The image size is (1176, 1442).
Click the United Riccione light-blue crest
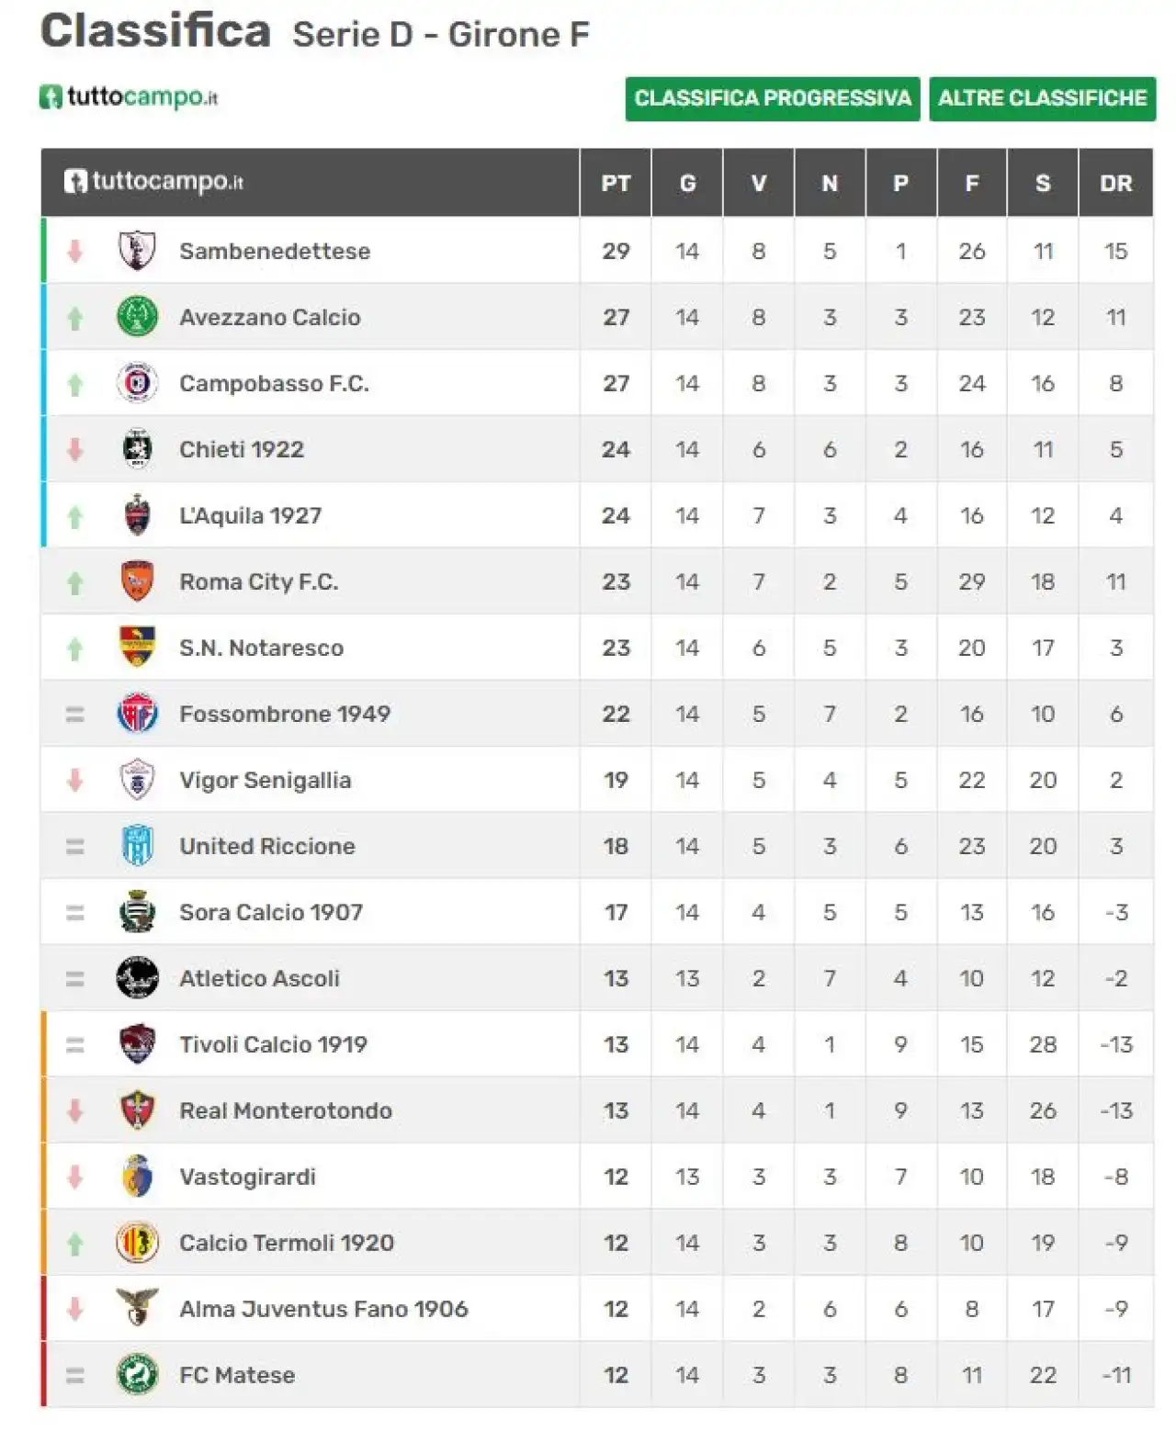click(138, 846)
